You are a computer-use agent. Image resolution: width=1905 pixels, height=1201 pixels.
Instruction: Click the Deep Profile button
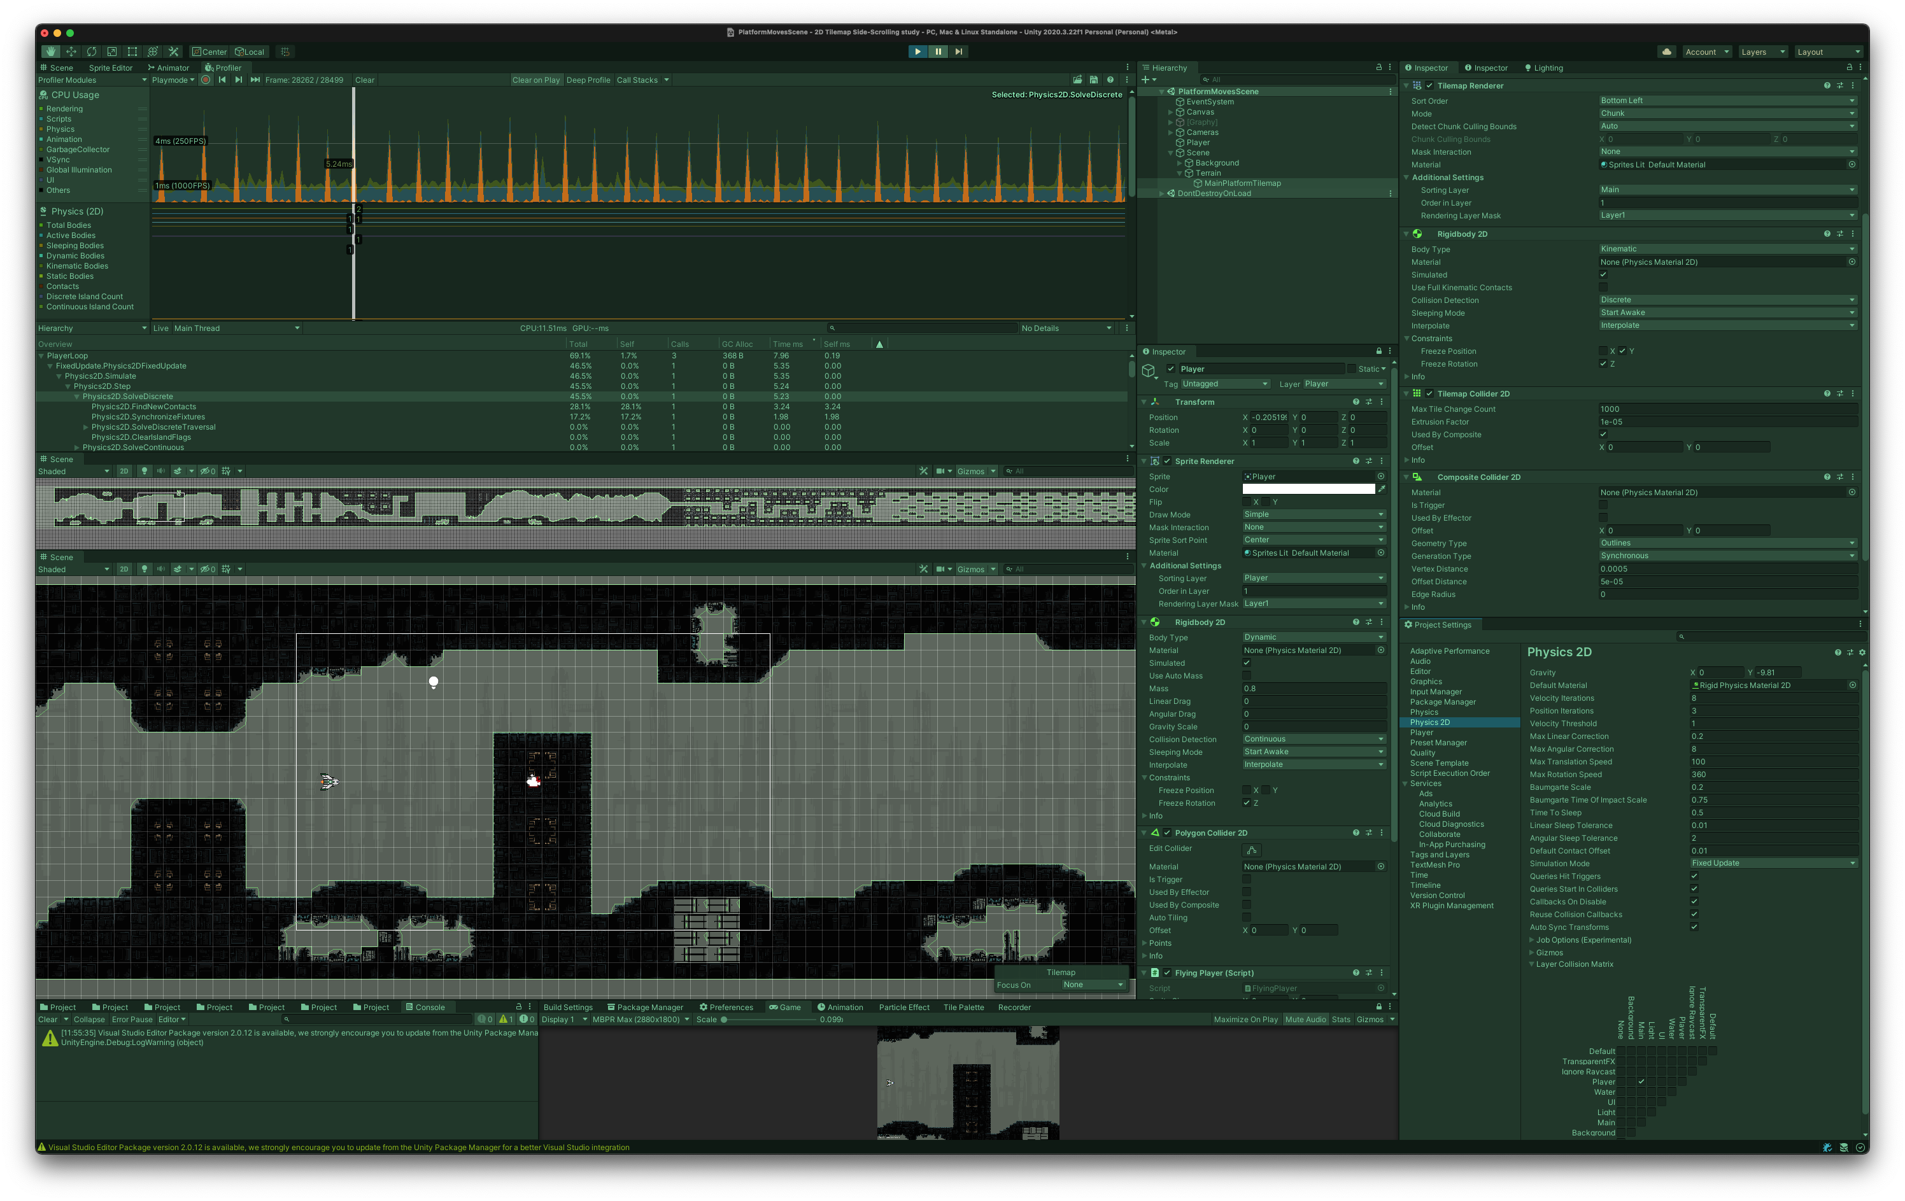tap(588, 80)
